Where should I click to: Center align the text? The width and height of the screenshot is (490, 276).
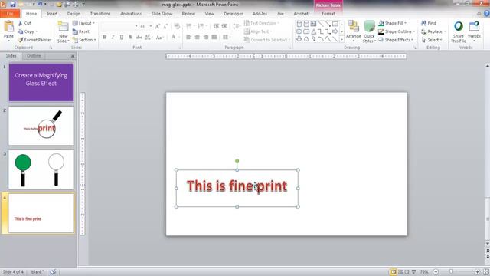[x=197, y=38]
